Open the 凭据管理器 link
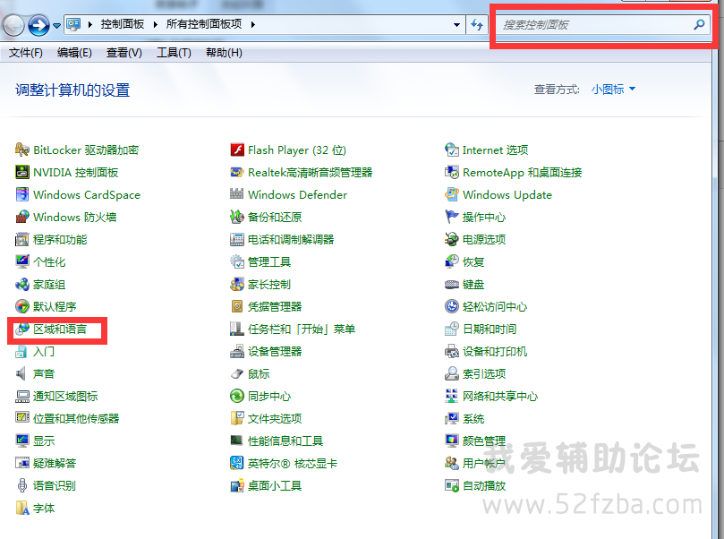This screenshot has height=539, width=724. (x=275, y=307)
